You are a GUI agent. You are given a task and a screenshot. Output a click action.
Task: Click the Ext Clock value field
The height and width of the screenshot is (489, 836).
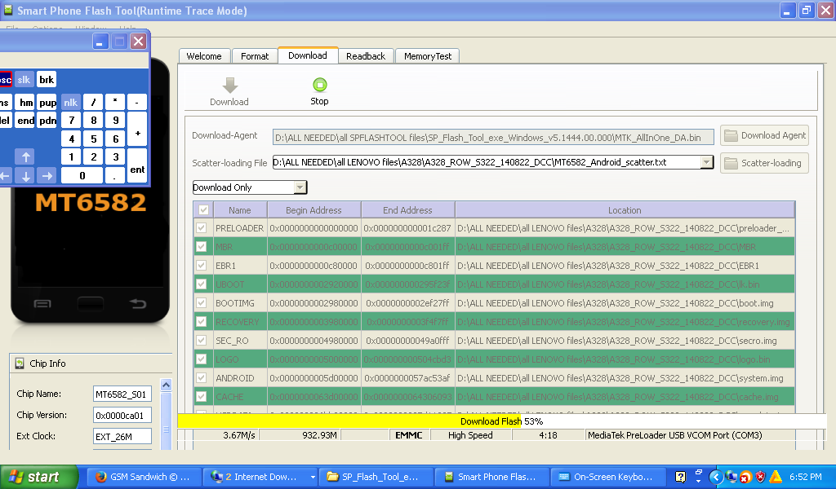(x=122, y=436)
